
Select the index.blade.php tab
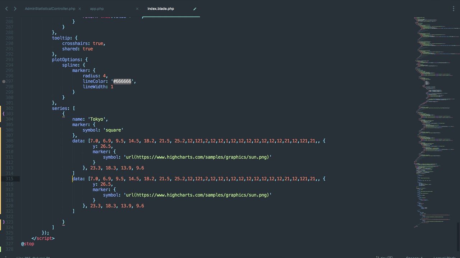pyautogui.click(x=161, y=9)
